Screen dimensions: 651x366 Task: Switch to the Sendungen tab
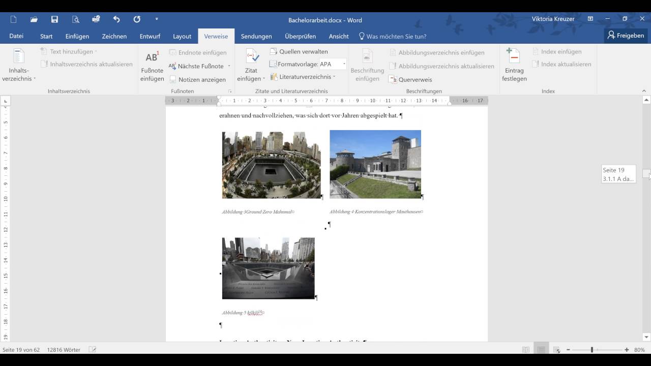pyautogui.click(x=256, y=36)
